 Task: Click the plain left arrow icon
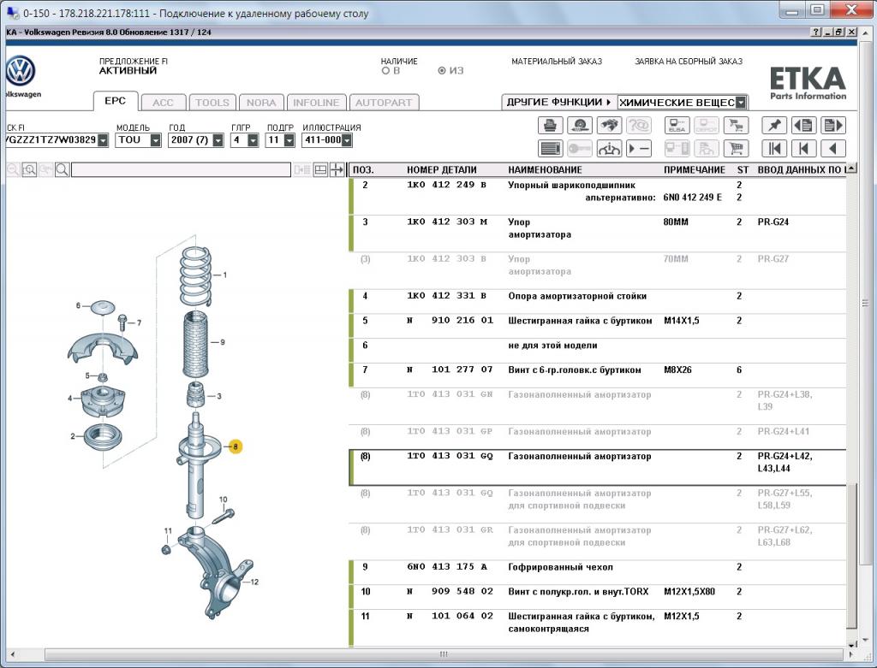pyautogui.click(x=832, y=149)
